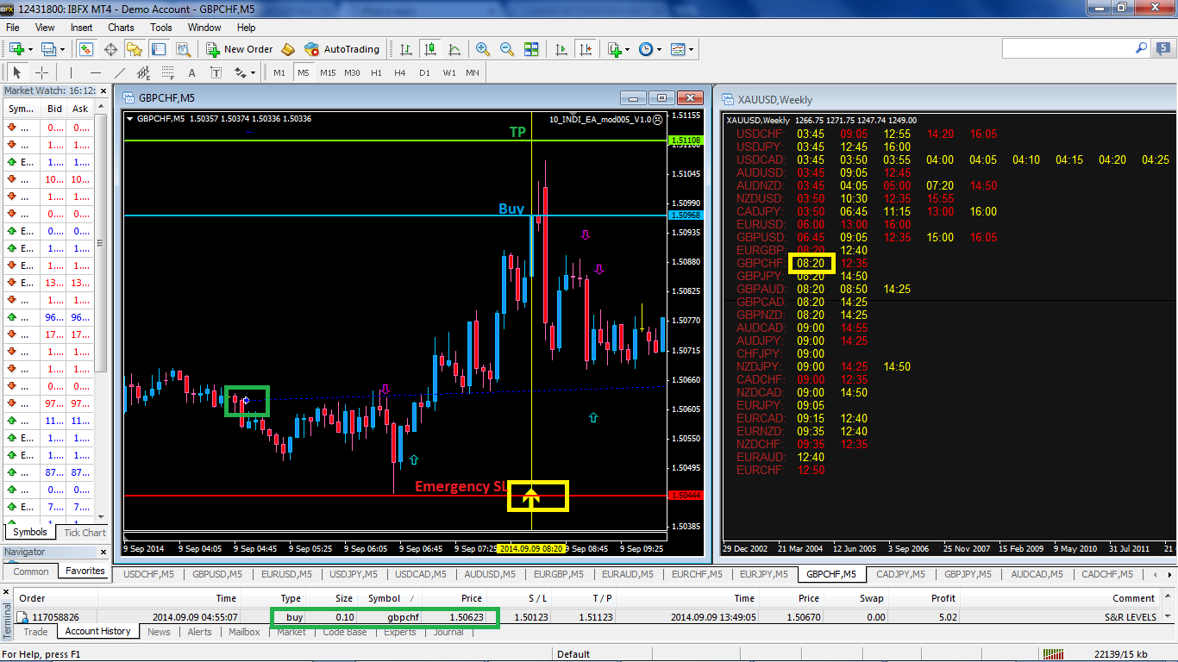Open the Charts menu
This screenshot has width=1178, height=662.
click(121, 28)
